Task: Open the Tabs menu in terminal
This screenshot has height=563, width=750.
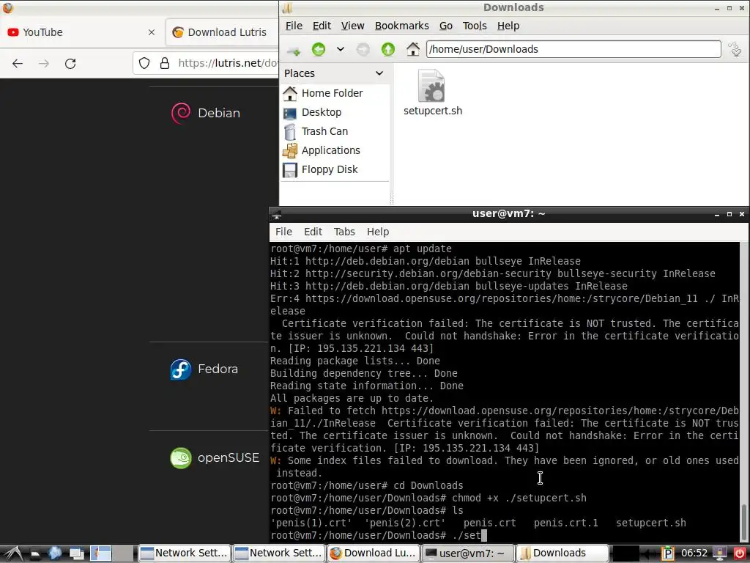Action: [x=344, y=232]
